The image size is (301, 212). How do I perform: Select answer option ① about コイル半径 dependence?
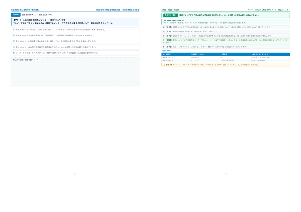pyautogui.click(x=75, y=30)
